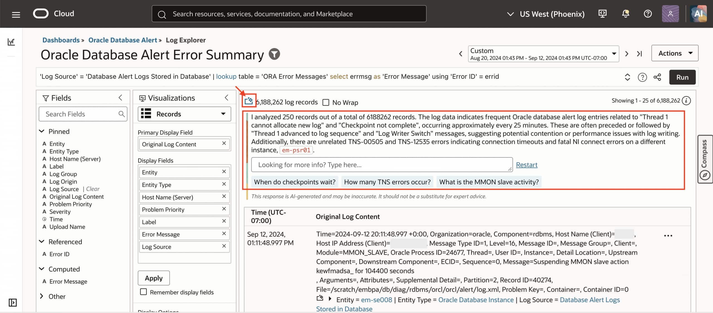Expand the bottom-left sidebar panel icon
Screen dimensions: 713x313
pos(13,302)
